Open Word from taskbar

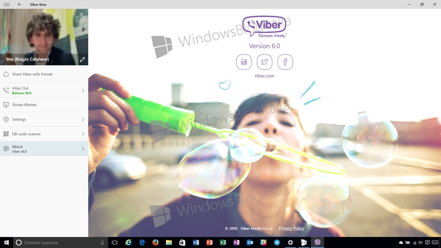pyautogui.click(x=196, y=242)
